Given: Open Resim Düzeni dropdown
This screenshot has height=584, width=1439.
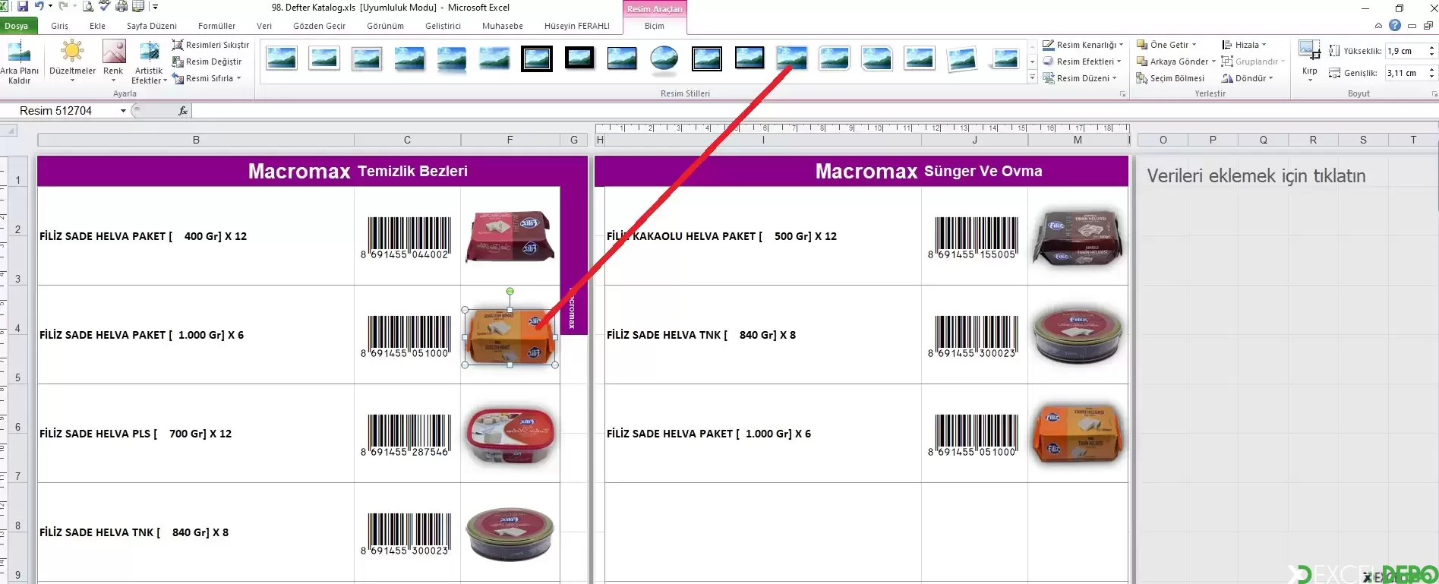Looking at the screenshot, I should (x=1080, y=78).
